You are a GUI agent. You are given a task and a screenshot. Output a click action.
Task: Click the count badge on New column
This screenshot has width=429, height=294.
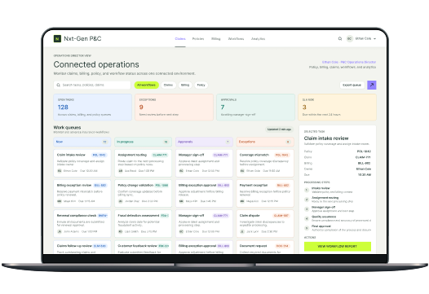(x=104, y=142)
